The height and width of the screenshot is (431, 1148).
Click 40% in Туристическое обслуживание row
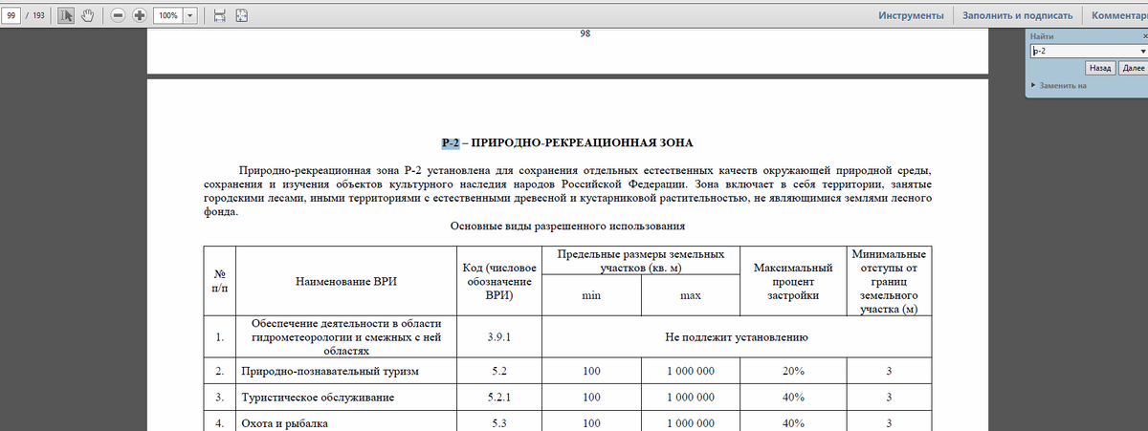793,397
